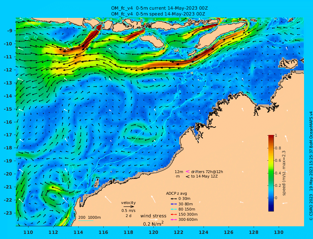Screen dimensions: 313x239
Task: Click the latitude axis label "-21"
Action: (8, 187)
